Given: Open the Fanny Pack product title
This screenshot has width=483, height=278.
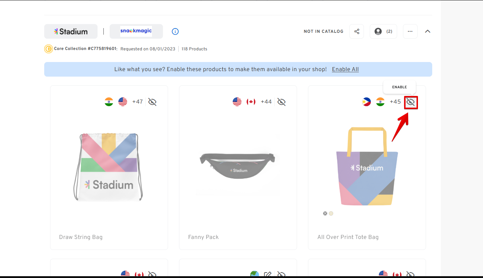Looking at the screenshot, I should tap(203, 237).
